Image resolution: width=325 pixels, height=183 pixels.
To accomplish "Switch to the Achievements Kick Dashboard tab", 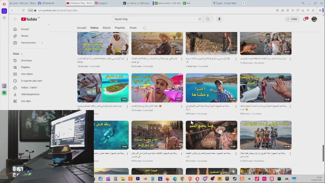I will click(168, 3).
